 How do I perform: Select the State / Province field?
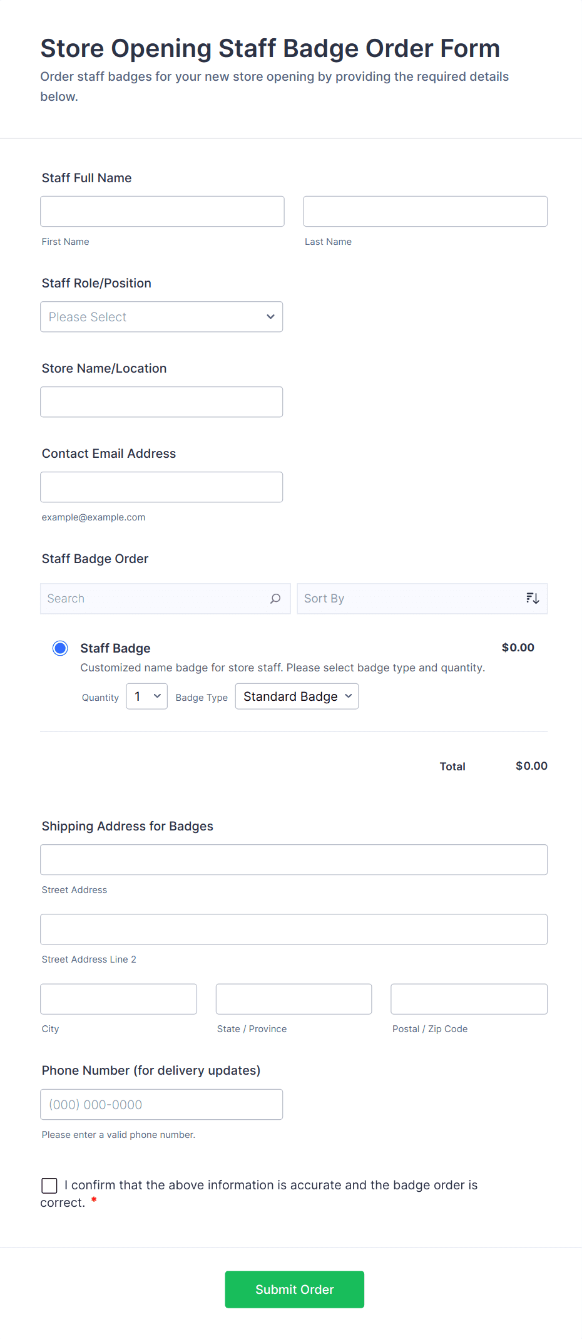pyautogui.click(x=294, y=999)
